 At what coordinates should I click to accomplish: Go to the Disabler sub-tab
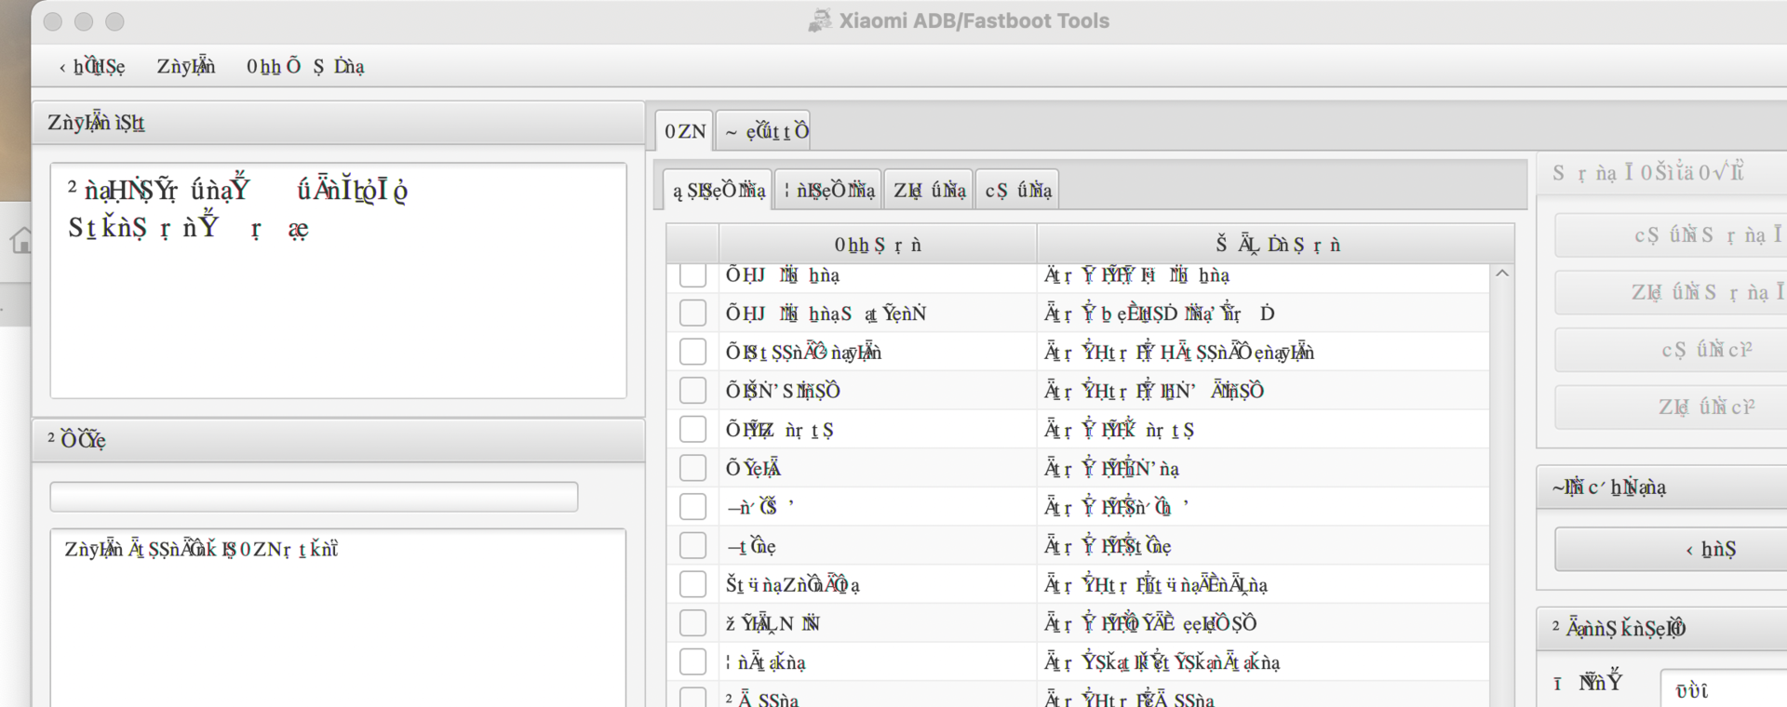coord(928,190)
